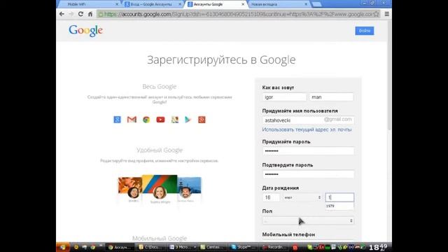Close the Mobile WiFi tab
Image resolution: width=448 pixels, height=252 pixels.
click(117, 4)
